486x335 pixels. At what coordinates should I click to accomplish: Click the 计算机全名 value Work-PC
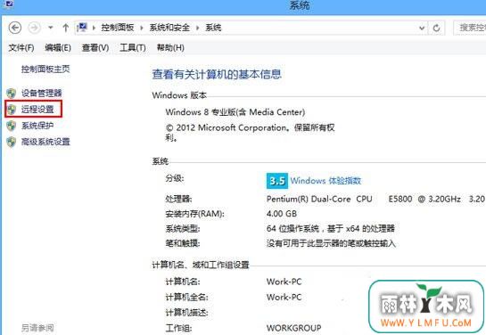(x=284, y=298)
